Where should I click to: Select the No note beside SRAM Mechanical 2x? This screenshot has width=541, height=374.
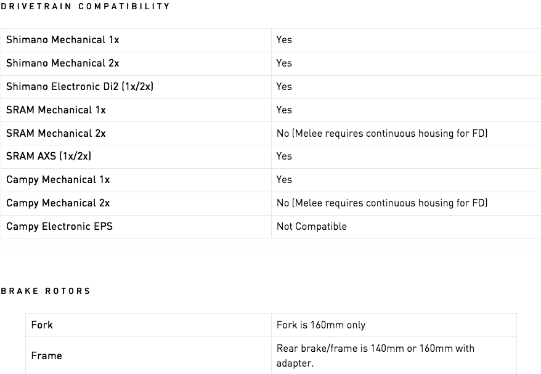coord(382,134)
